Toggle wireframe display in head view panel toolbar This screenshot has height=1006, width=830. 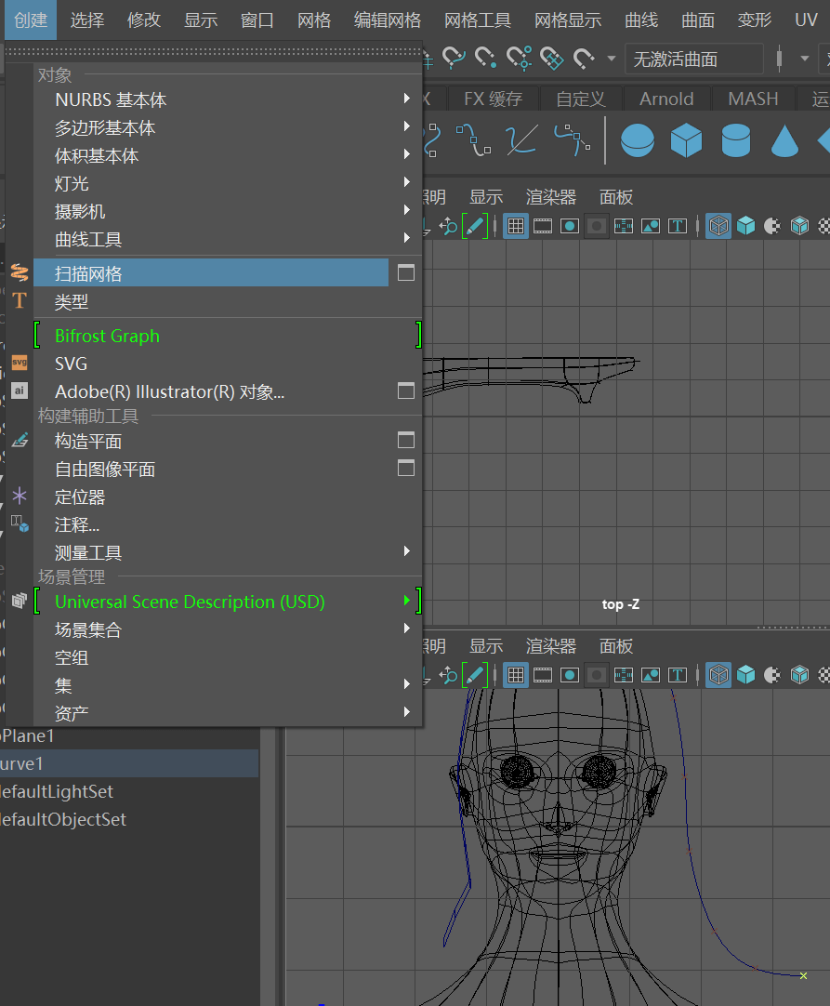[x=718, y=675]
